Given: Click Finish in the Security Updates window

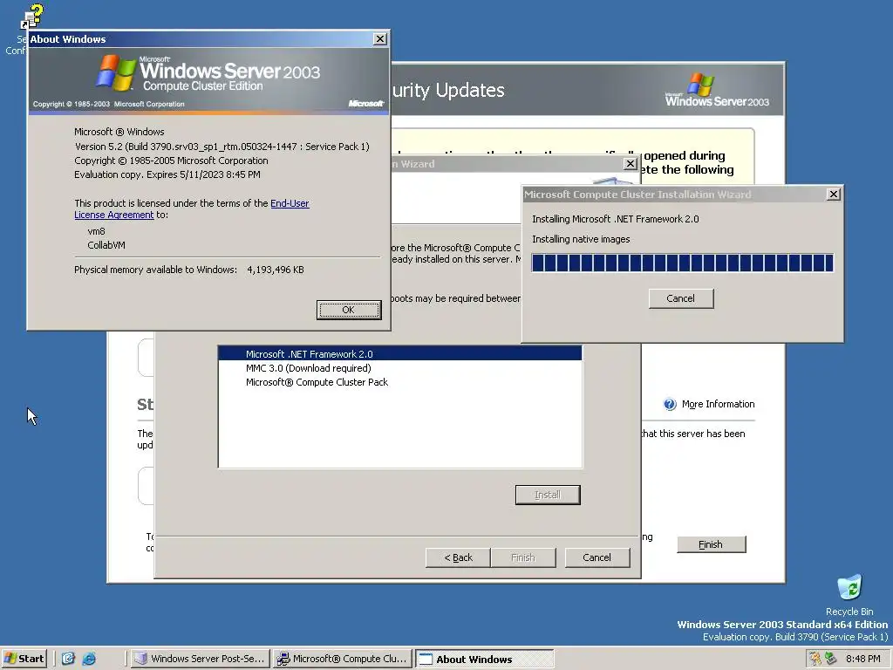Looking at the screenshot, I should [x=711, y=544].
